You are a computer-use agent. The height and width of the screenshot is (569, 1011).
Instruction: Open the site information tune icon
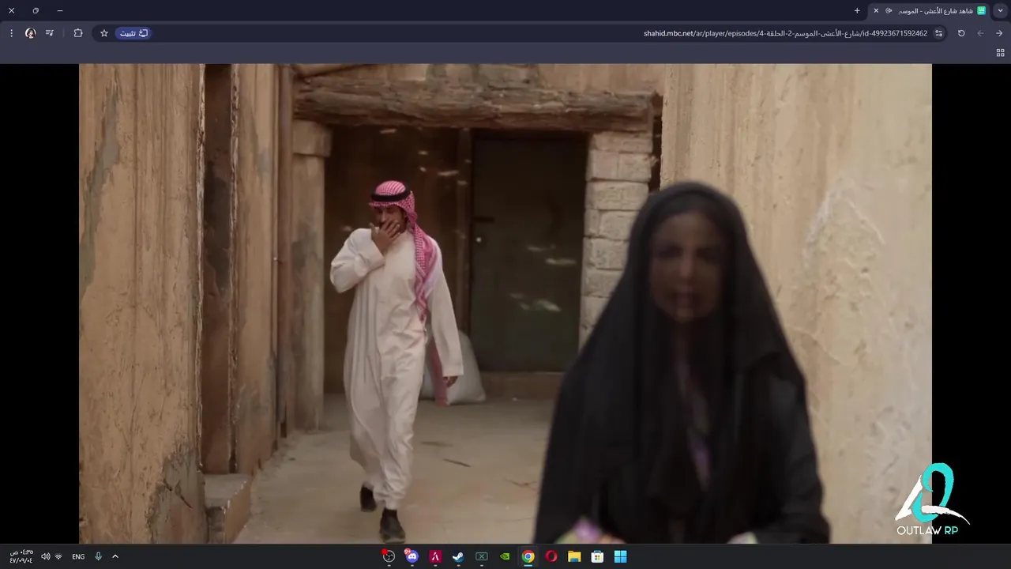click(x=938, y=33)
